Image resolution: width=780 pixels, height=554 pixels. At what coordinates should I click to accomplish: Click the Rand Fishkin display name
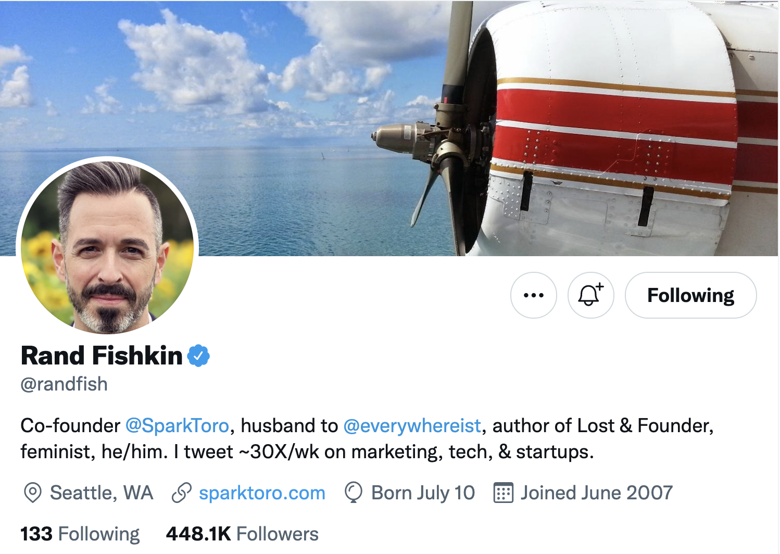point(102,356)
